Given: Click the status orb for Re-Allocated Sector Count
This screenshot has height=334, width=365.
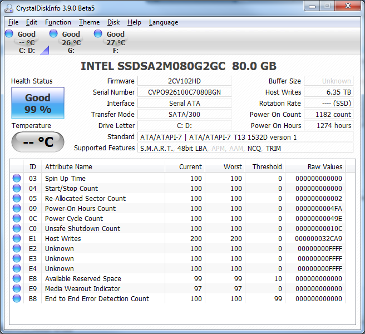Looking at the screenshot, I should pyautogui.click(x=17, y=198).
